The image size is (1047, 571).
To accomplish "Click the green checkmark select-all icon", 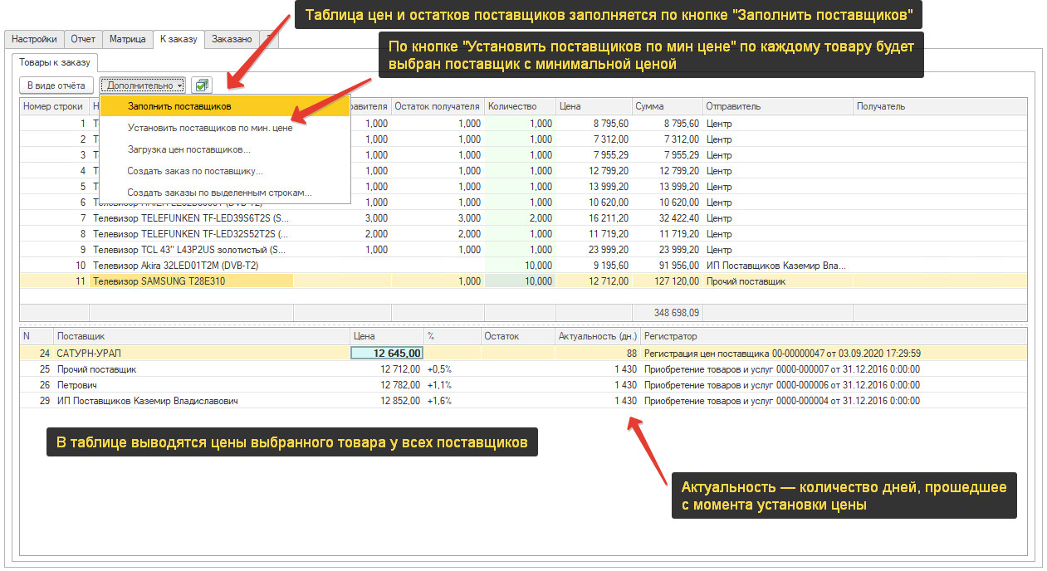I will coord(201,85).
